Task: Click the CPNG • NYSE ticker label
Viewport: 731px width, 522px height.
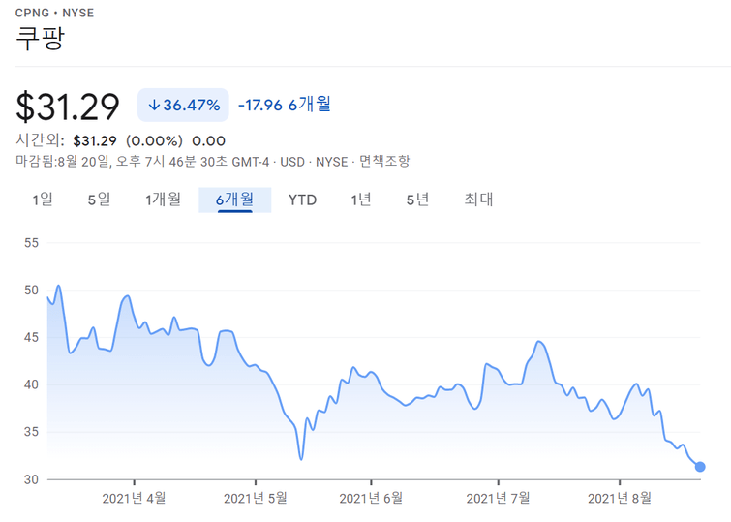Action: [54, 13]
